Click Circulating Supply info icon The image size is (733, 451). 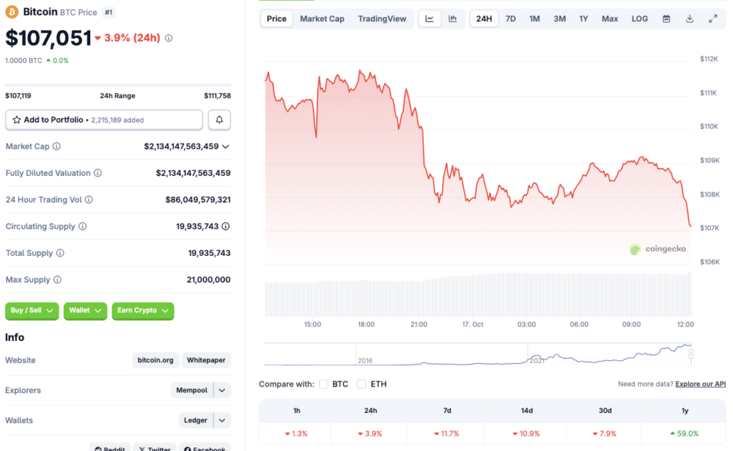[x=82, y=227]
